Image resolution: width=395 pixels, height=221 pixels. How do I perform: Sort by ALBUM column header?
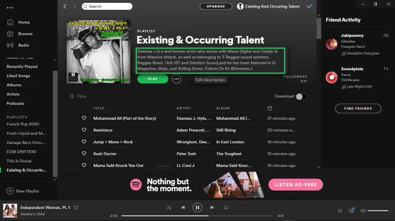[x=223, y=108]
